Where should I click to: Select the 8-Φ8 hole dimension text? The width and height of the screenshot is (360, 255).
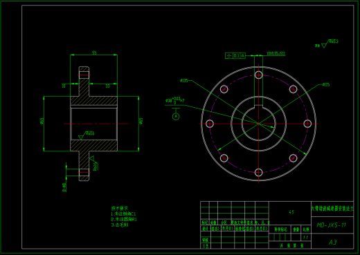point(64,187)
